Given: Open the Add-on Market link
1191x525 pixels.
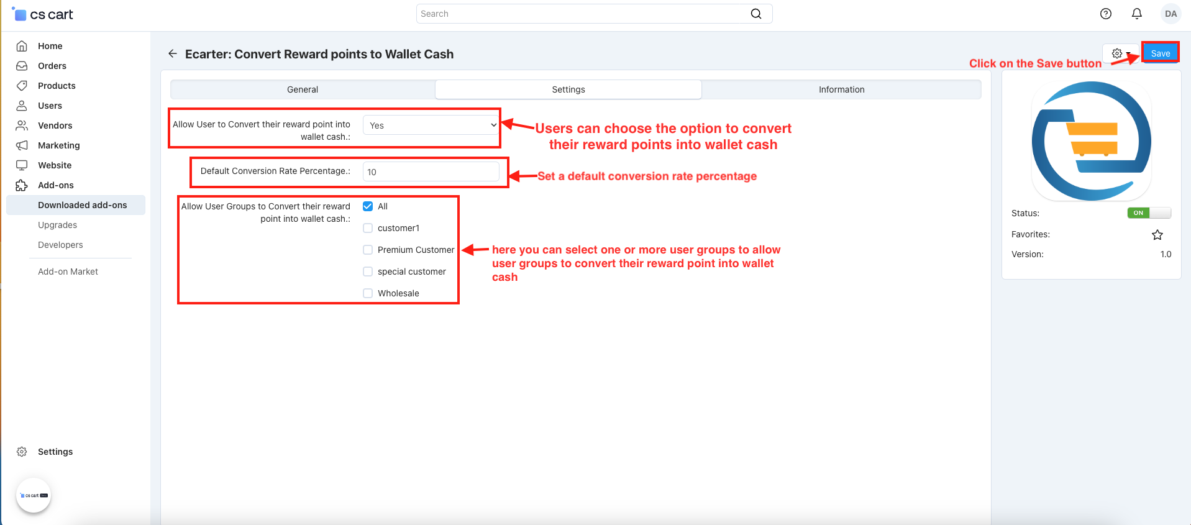Looking at the screenshot, I should [x=68, y=272].
